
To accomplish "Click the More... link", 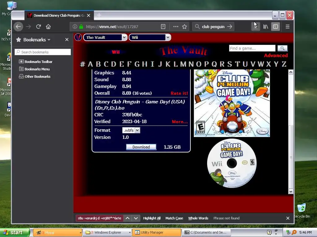I will (x=180, y=122).
